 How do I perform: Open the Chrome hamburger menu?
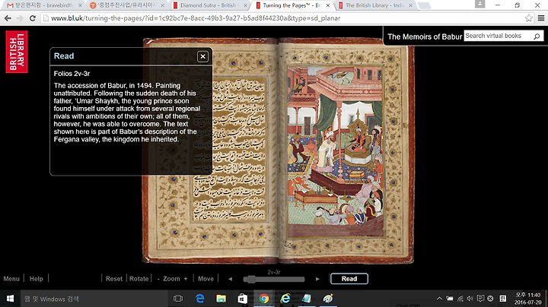pos(540,18)
